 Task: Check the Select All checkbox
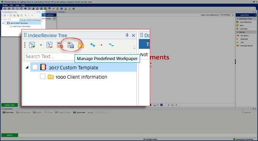pos(242,112)
